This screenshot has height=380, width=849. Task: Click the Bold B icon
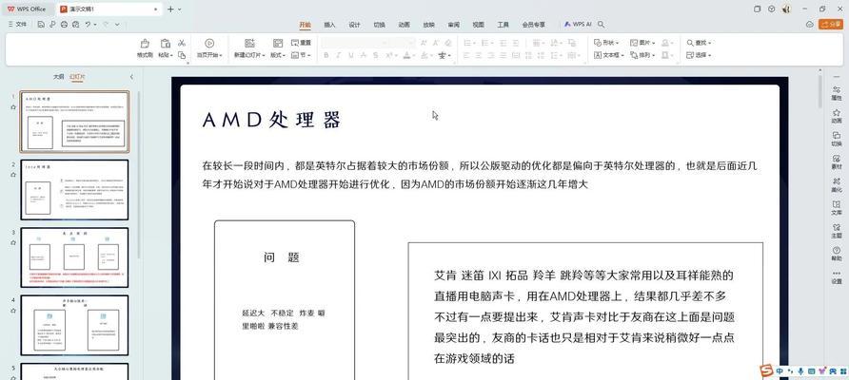click(326, 55)
